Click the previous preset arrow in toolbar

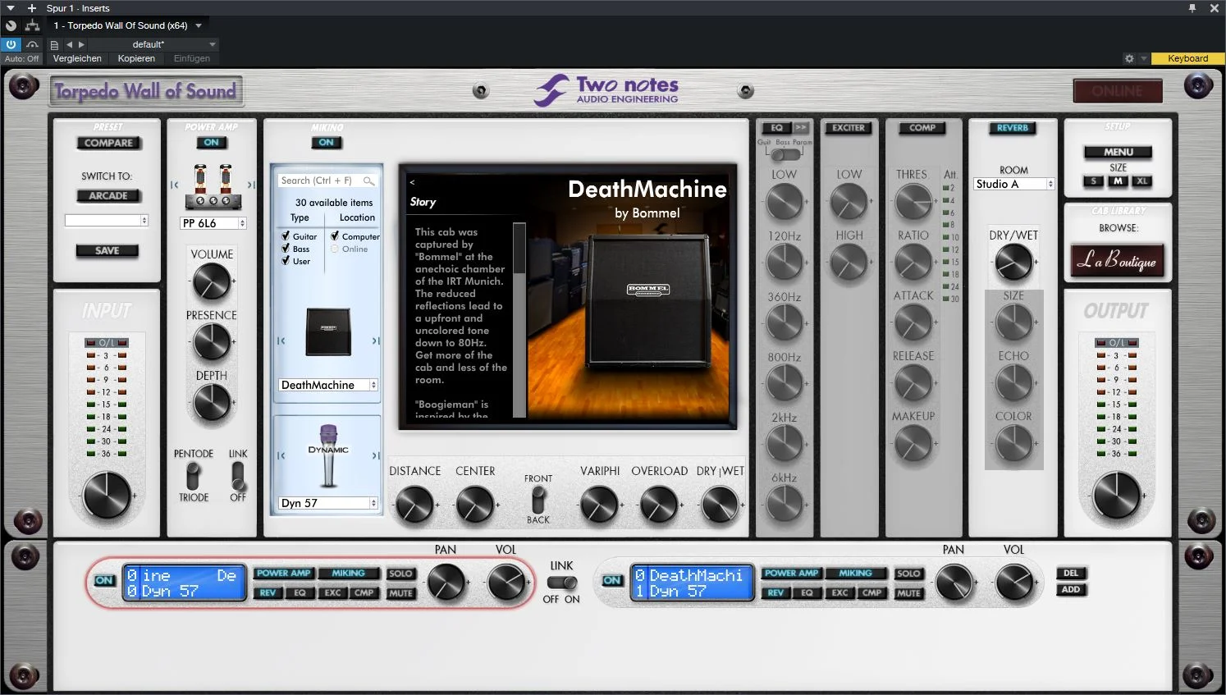click(x=70, y=44)
